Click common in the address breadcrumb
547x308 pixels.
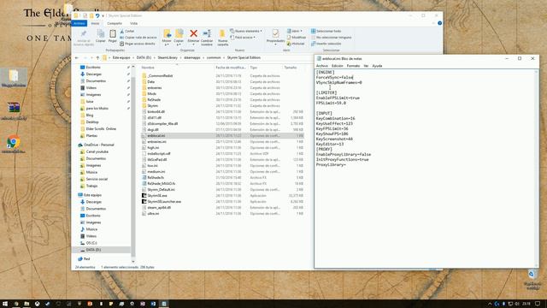214,57
